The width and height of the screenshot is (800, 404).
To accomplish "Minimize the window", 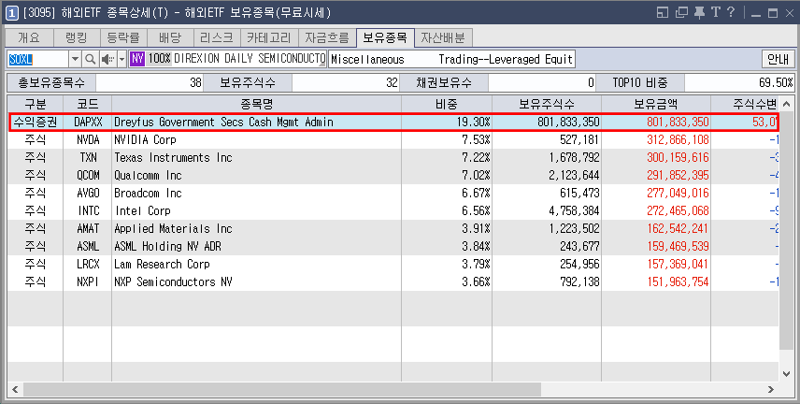I will 756,13.
